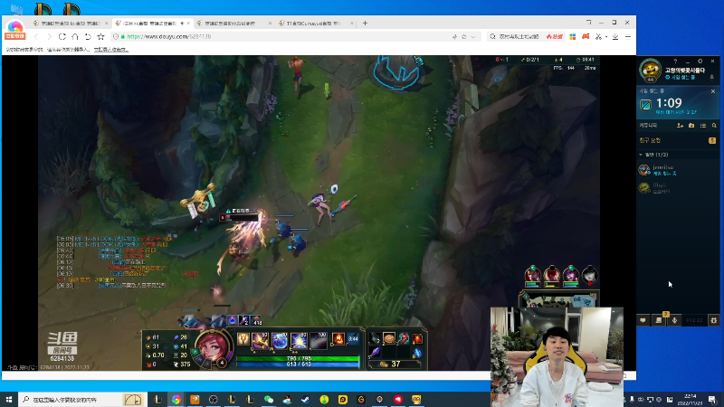Open WeChat from the taskbar
This screenshot has height=407, width=724.
(269, 399)
